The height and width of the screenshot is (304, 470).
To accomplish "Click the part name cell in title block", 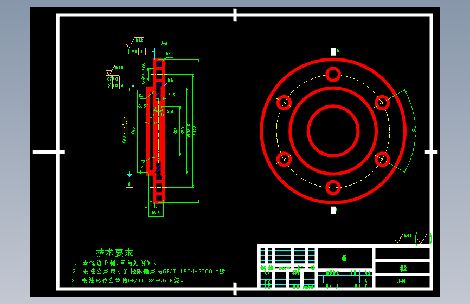I will pos(403,268).
